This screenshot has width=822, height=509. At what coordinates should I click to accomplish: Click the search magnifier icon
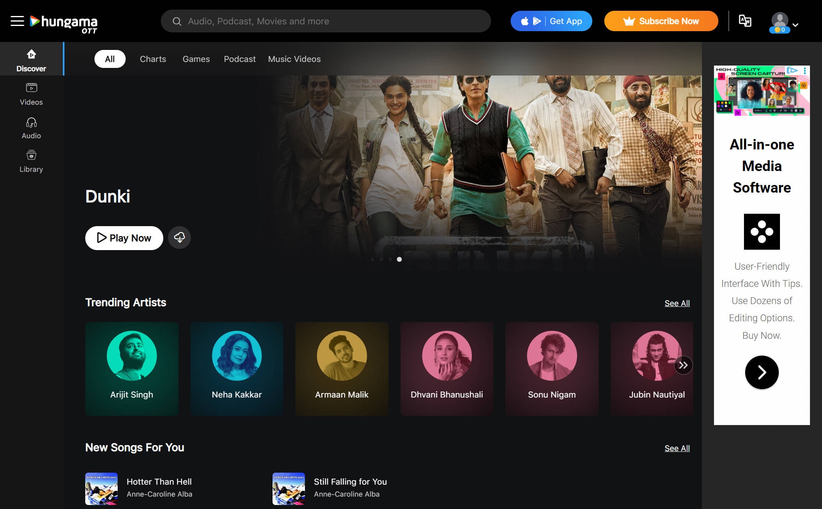(177, 21)
